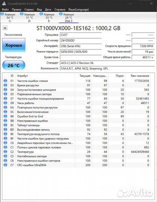Click the disk title ST1000VX000-1ES162 heading

coord(78,28)
